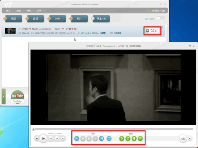This screenshot has width=198, height=148.
Task: Click the video info MPEG2VIDEO 1280x720
Action: [55, 33]
